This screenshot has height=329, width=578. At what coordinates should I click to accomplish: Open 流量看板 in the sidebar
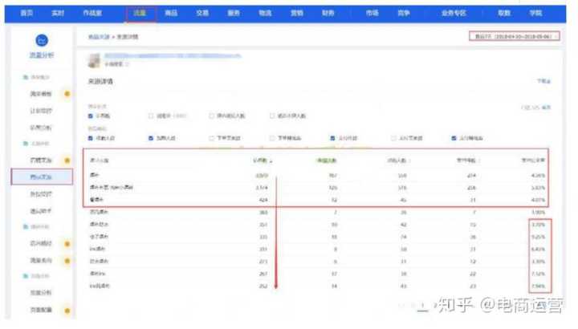tap(41, 94)
